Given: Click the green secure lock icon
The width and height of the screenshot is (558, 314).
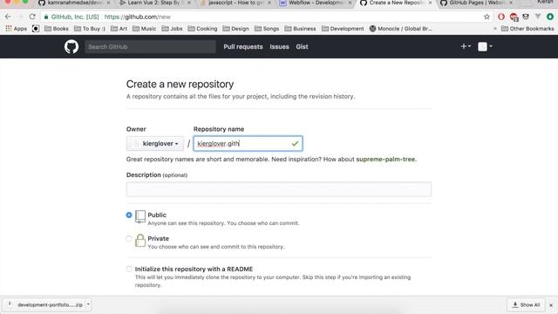Looking at the screenshot, I should pos(46,17).
